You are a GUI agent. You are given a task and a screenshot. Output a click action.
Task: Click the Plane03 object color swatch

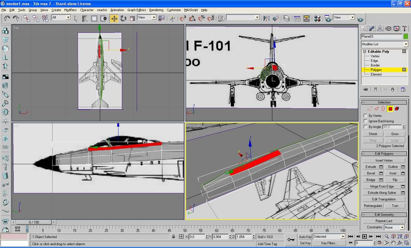[x=406, y=36]
